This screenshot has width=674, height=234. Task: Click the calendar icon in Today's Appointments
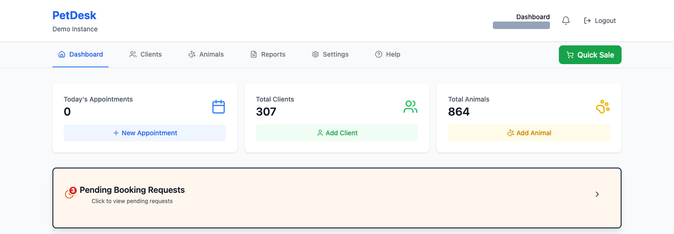coord(219,107)
